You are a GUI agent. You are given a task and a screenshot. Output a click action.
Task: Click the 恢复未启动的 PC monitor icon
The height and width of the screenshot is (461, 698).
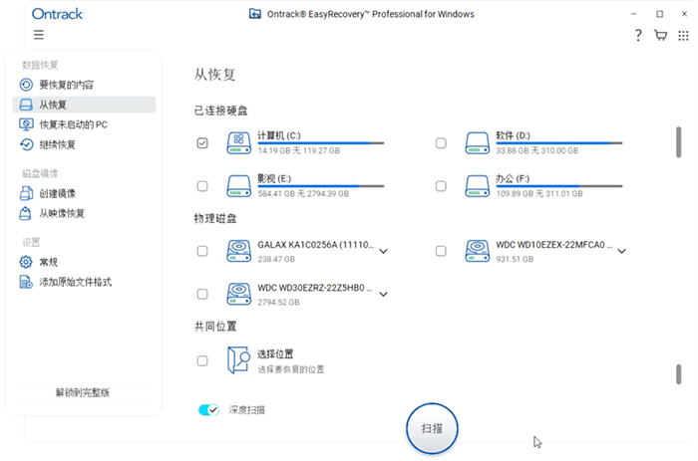click(x=26, y=124)
